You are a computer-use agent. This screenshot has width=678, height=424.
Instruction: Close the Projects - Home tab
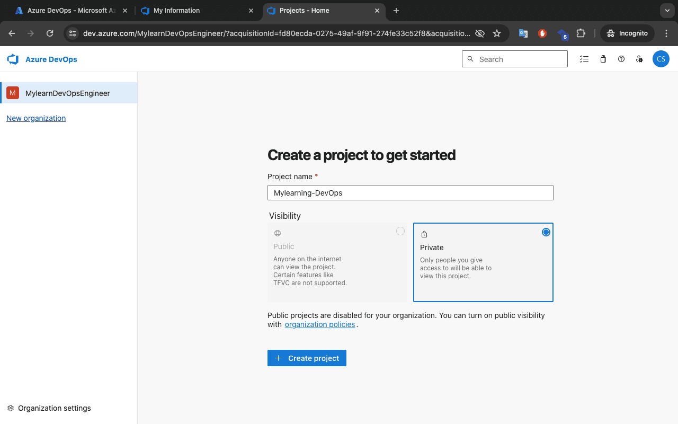378,11
